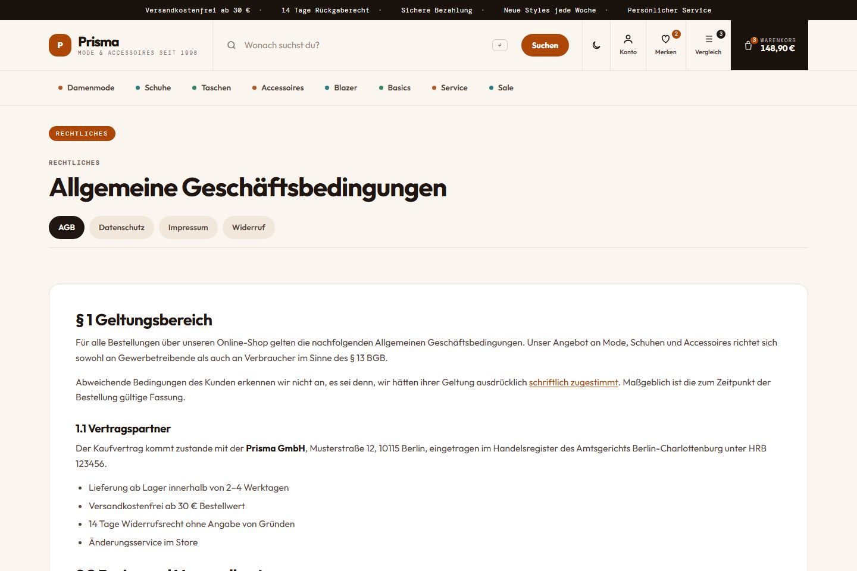Go to the Blazer category
The image size is (857, 571).
341,88
